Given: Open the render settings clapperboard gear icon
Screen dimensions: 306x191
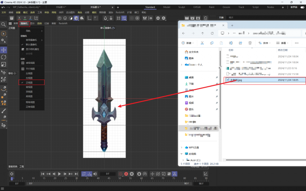Looking at the screenshot, I should click(198, 18).
